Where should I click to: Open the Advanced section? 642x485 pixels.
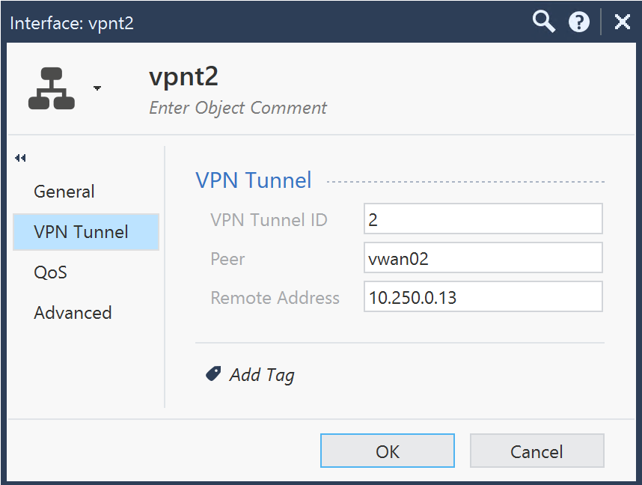pos(73,313)
